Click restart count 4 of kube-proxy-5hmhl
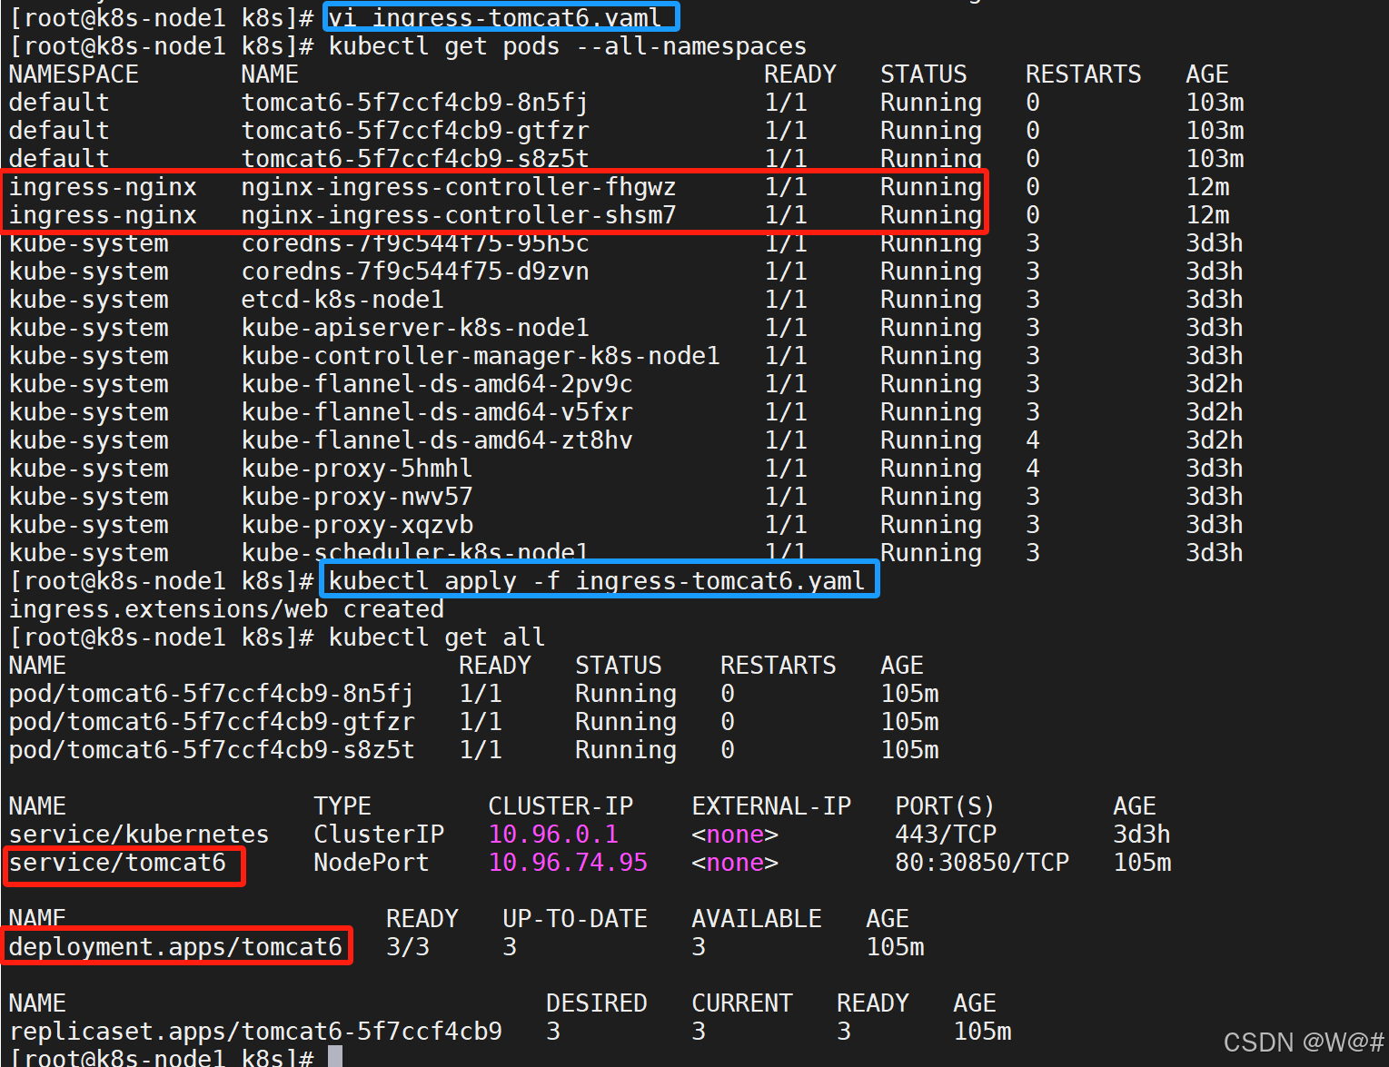 (x=1033, y=469)
